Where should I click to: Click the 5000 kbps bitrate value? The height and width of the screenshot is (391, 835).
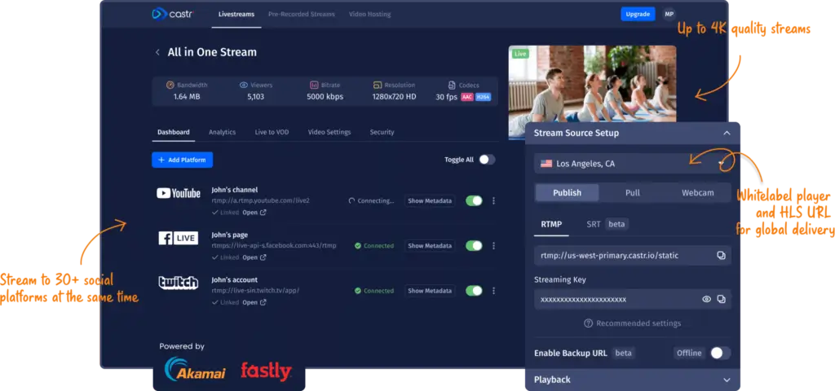tap(325, 97)
